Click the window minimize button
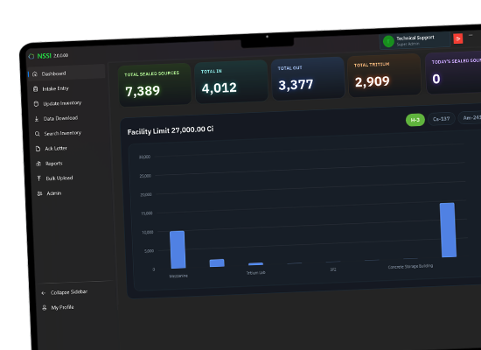The height and width of the screenshot is (350, 481). (x=471, y=36)
